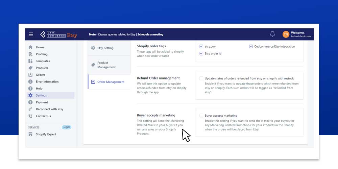Uncheck the etsy.com order tag
338x169 pixels.
pyautogui.click(x=201, y=46)
